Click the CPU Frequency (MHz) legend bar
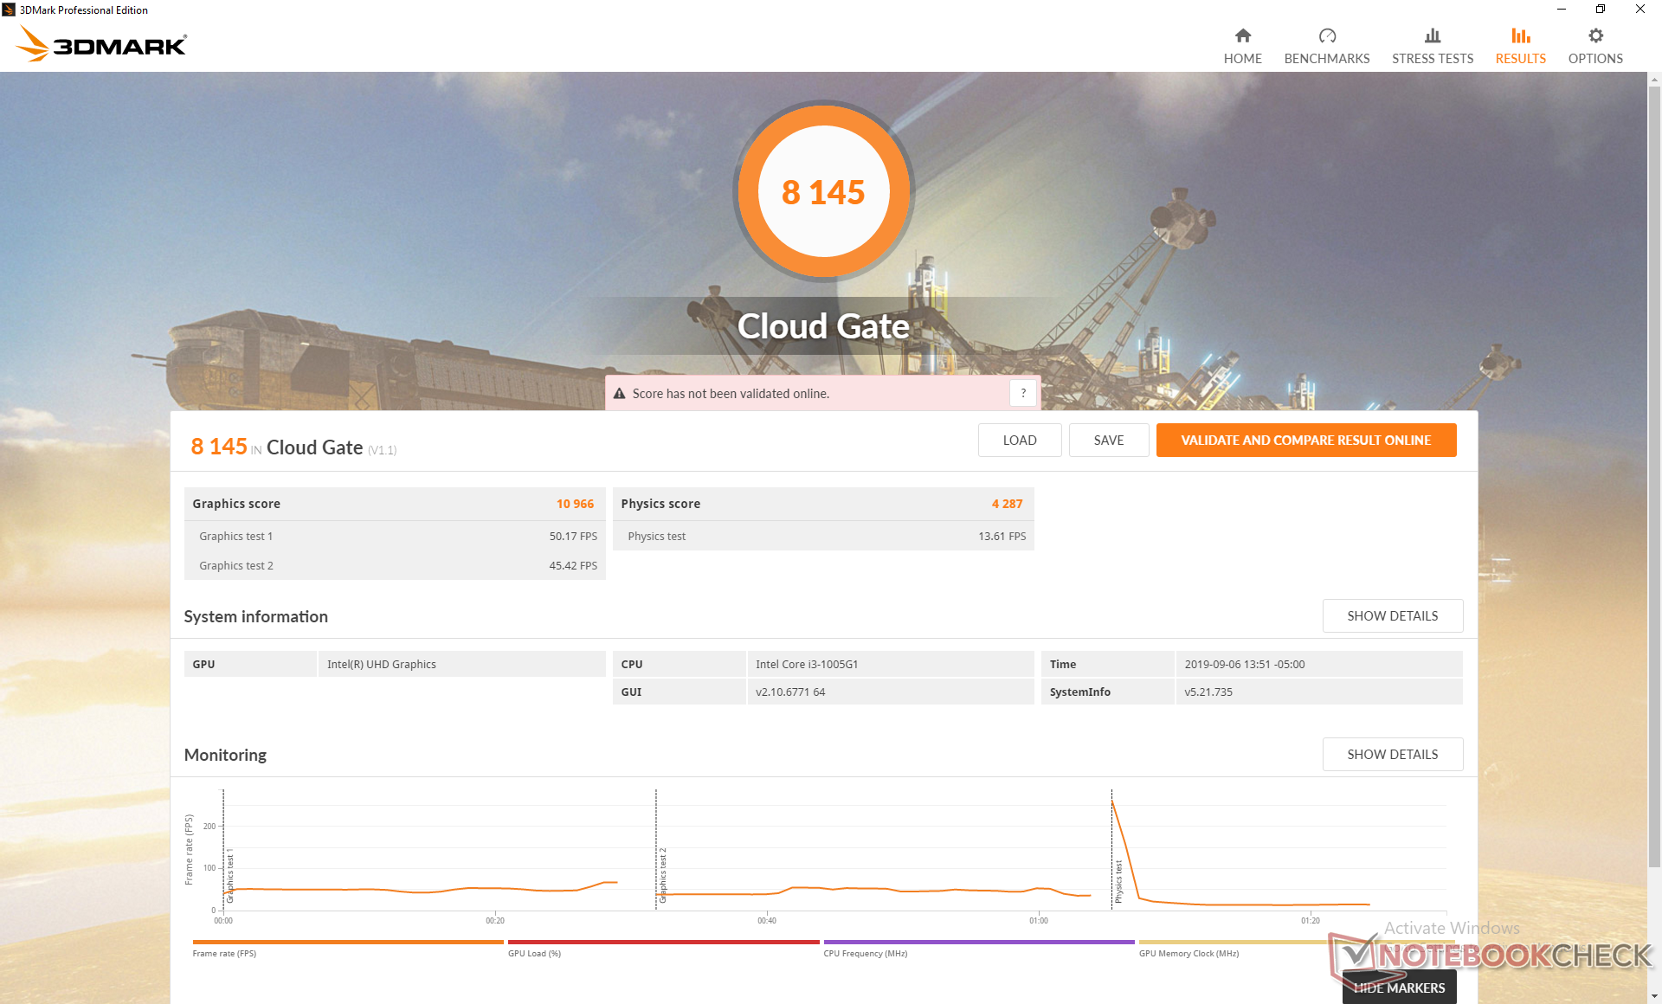Image resolution: width=1662 pixels, height=1004 pixels. [x=978, y=942]
